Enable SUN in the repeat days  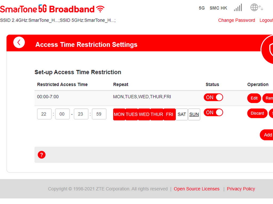(x=194, y=114)
